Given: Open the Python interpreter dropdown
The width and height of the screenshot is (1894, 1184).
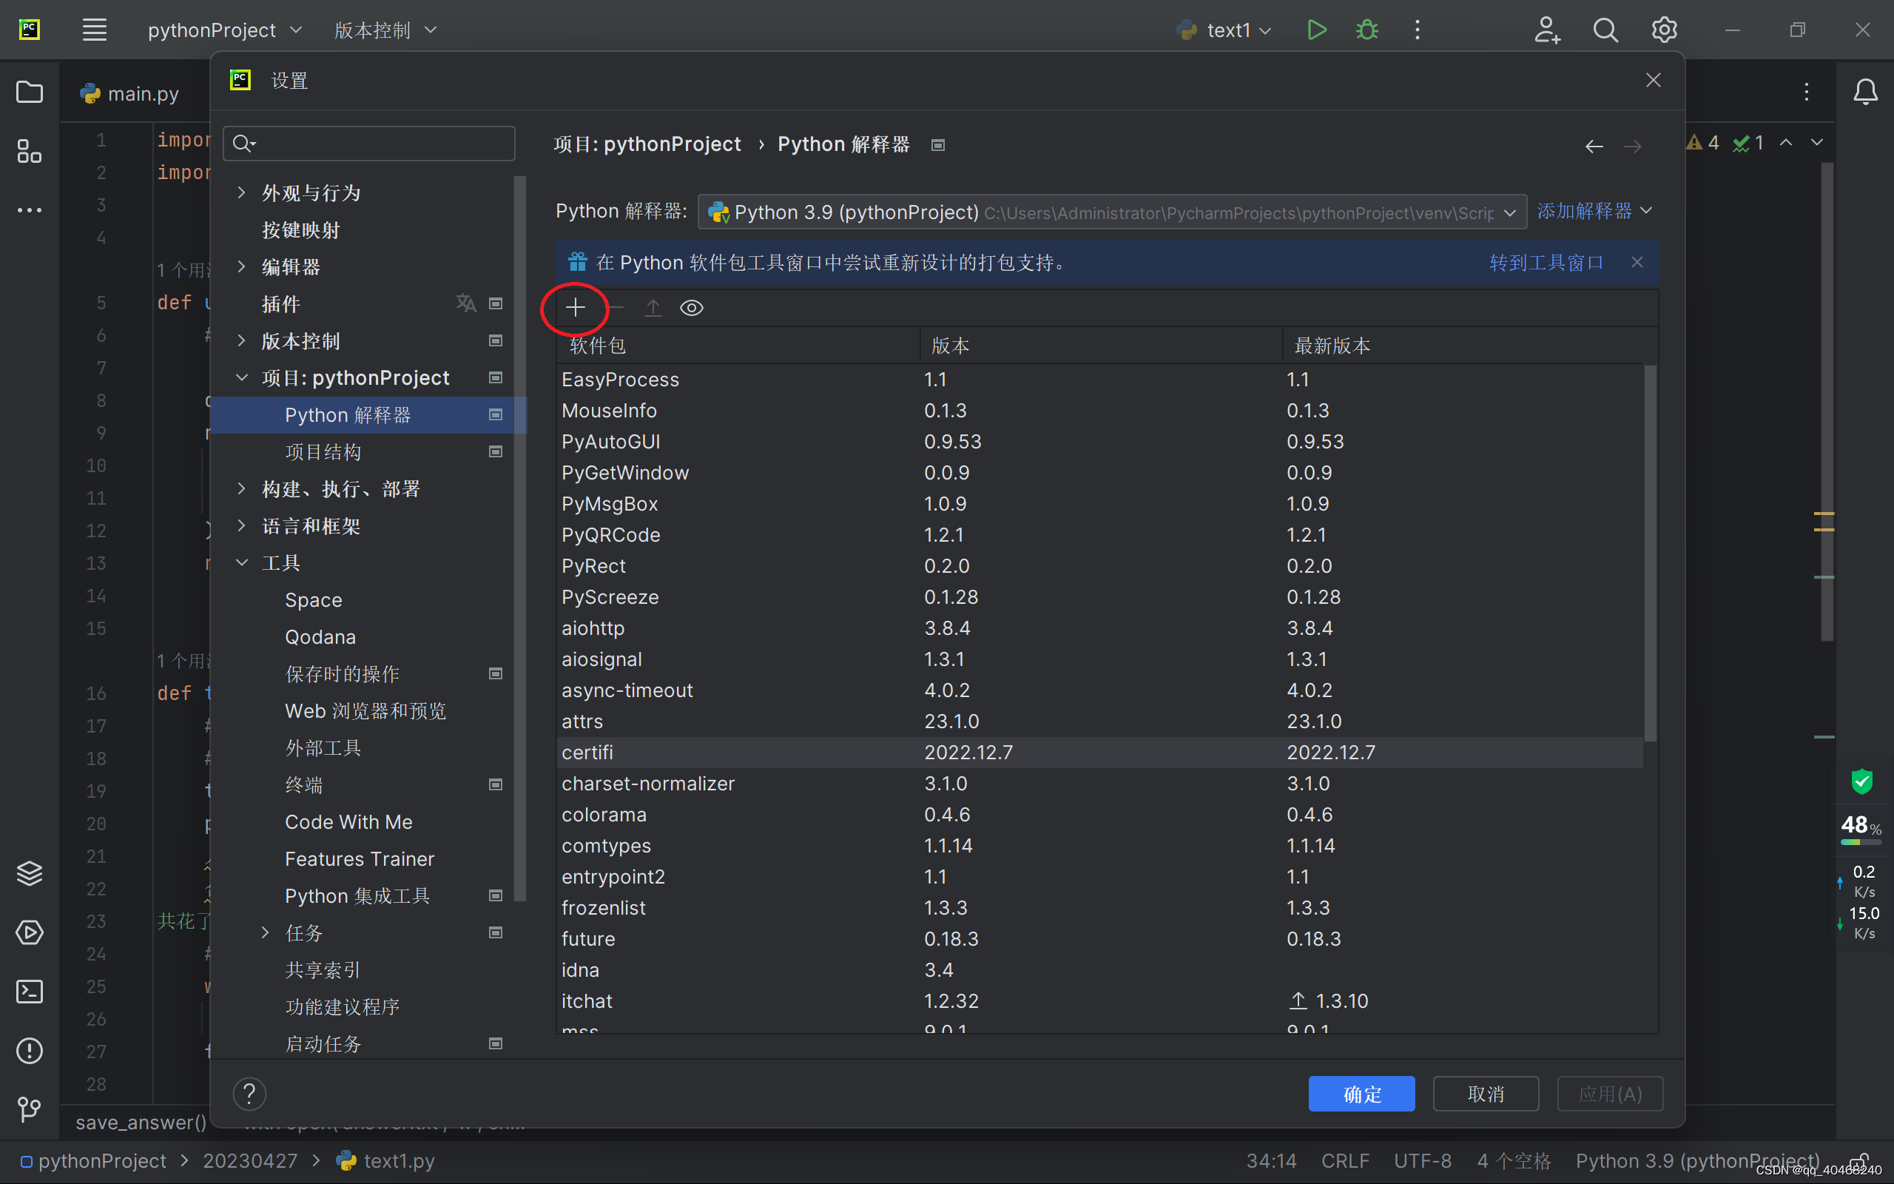Looking at the screenshot, I should [x=1111, y=212].
